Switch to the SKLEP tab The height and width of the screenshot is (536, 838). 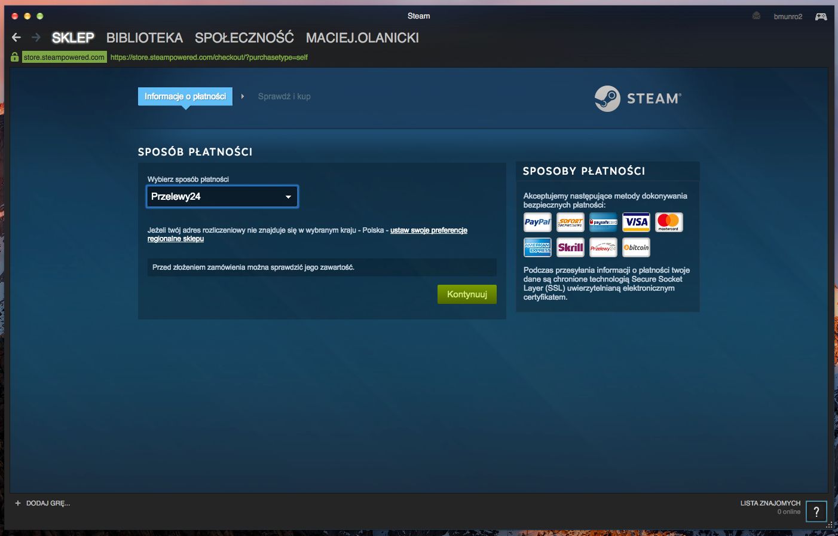[x=73, y=37]
